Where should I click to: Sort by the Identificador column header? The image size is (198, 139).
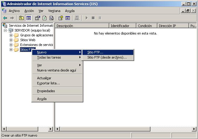[x=122, y=26]
